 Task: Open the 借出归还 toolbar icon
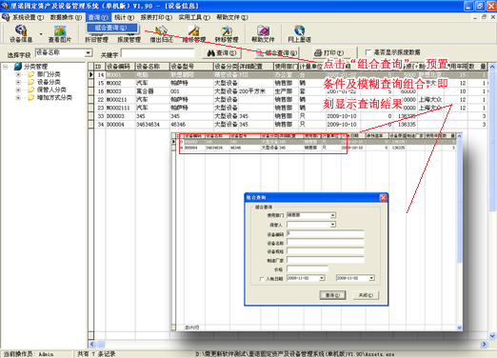coord(162,33)
